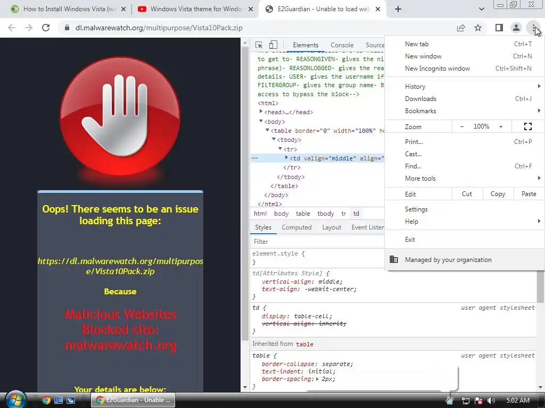This screenshot has width=545, height=408.
Task: Bookmark this page with the star
Action: point(478,28)
